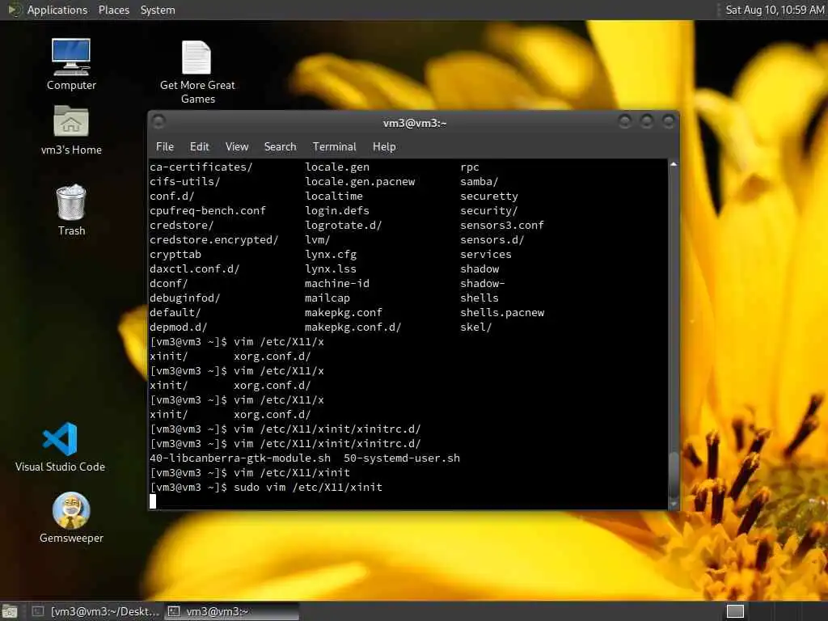Minimize the vm3@vm3:~ terminal window
The width and height of the screenshot is (828, 621).
pyautogui.click(x=625, y=122)
